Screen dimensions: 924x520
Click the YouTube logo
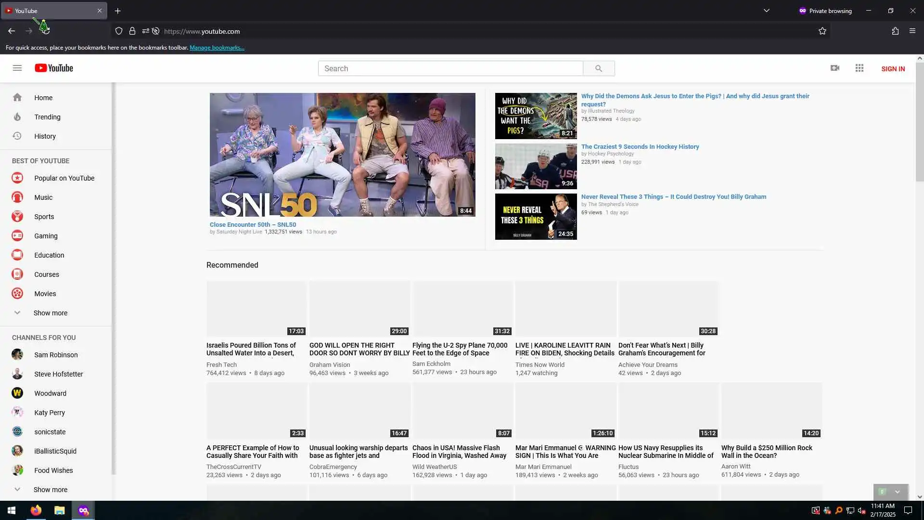[x=54, y=68]
